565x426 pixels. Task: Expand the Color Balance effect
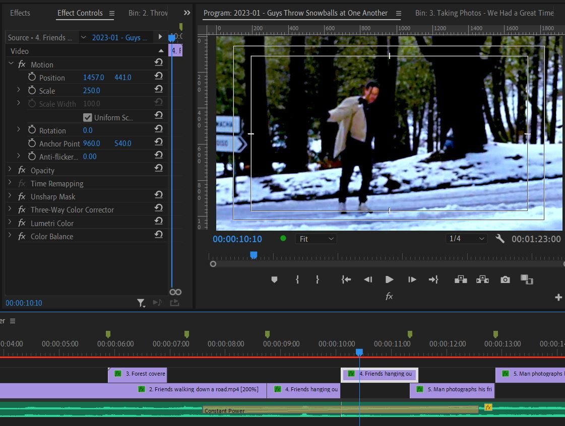(x=10, y=236)
